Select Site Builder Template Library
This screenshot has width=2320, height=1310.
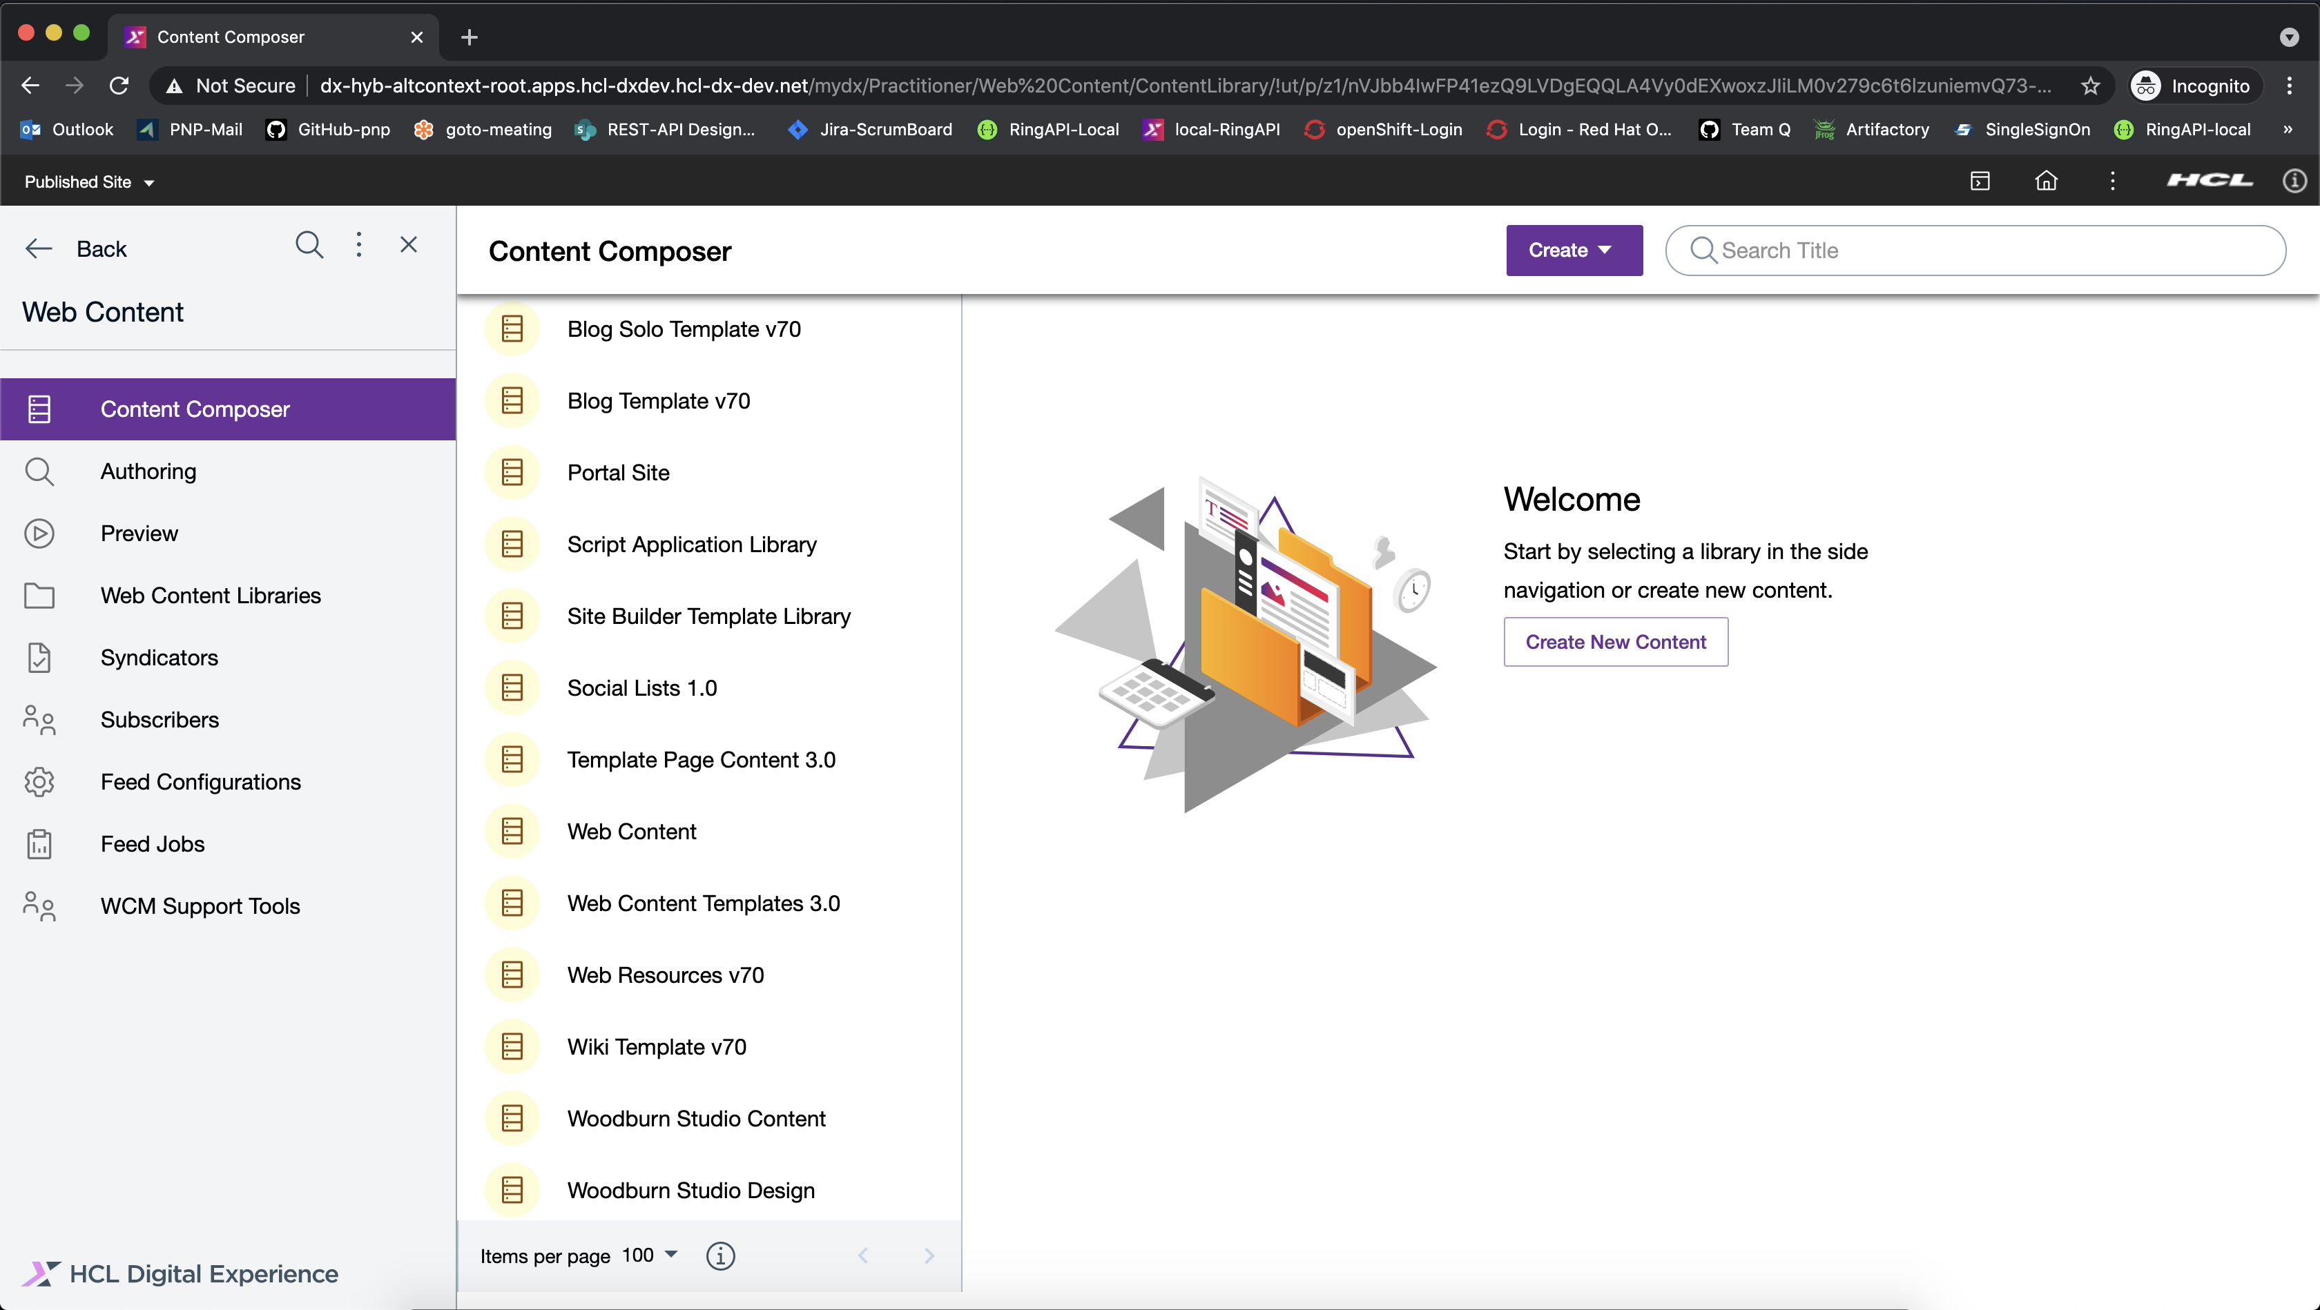[x=709, y=616]
